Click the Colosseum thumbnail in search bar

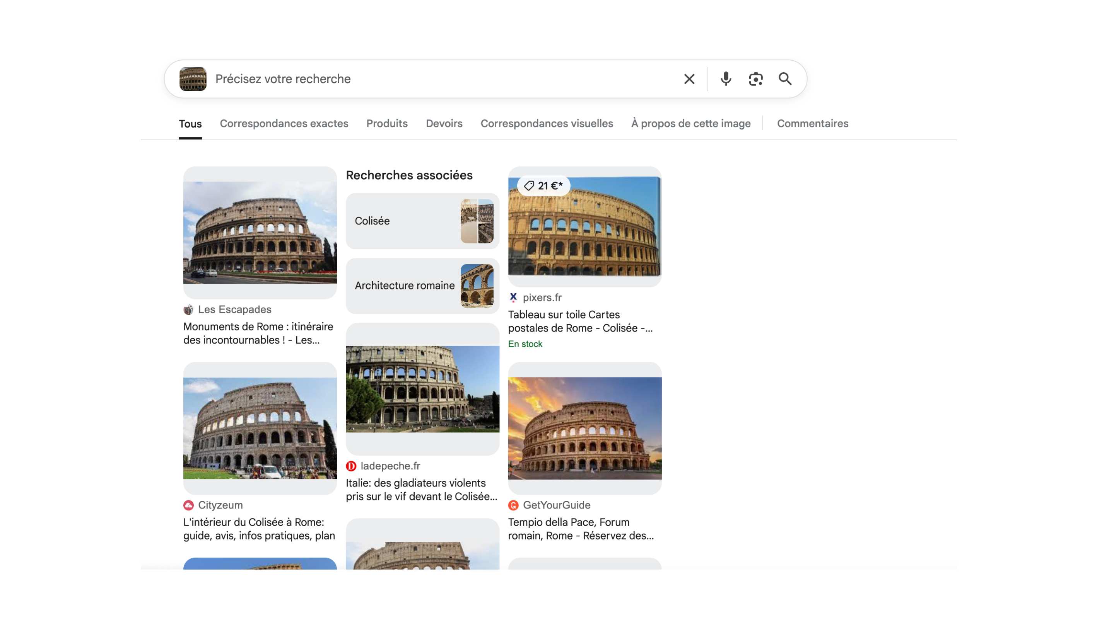(193, 79)
